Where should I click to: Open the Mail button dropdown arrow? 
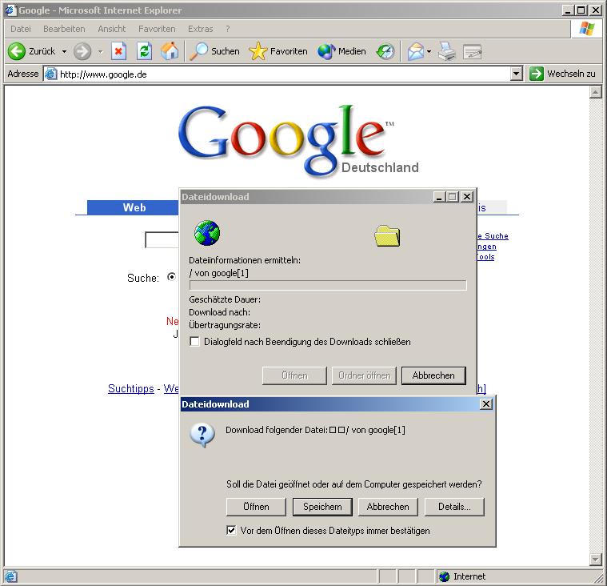pos(429,51)
